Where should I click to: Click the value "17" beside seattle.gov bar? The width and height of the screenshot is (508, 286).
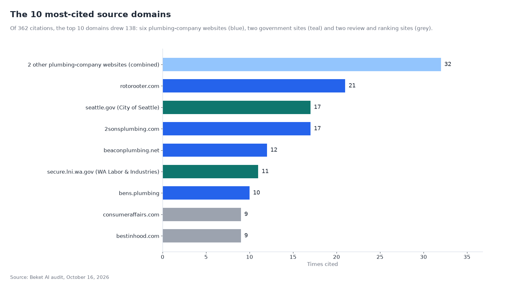pos(317,107)
